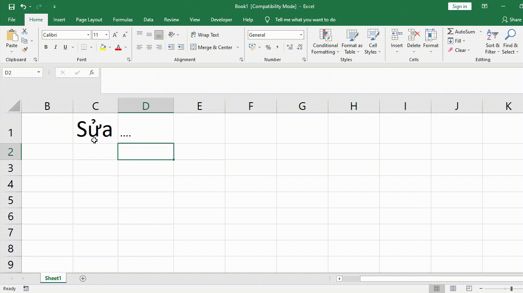The width and height of the screenshot is (523, 293).
Task: Click Increase Indent icon
Action: coord(181,47)
